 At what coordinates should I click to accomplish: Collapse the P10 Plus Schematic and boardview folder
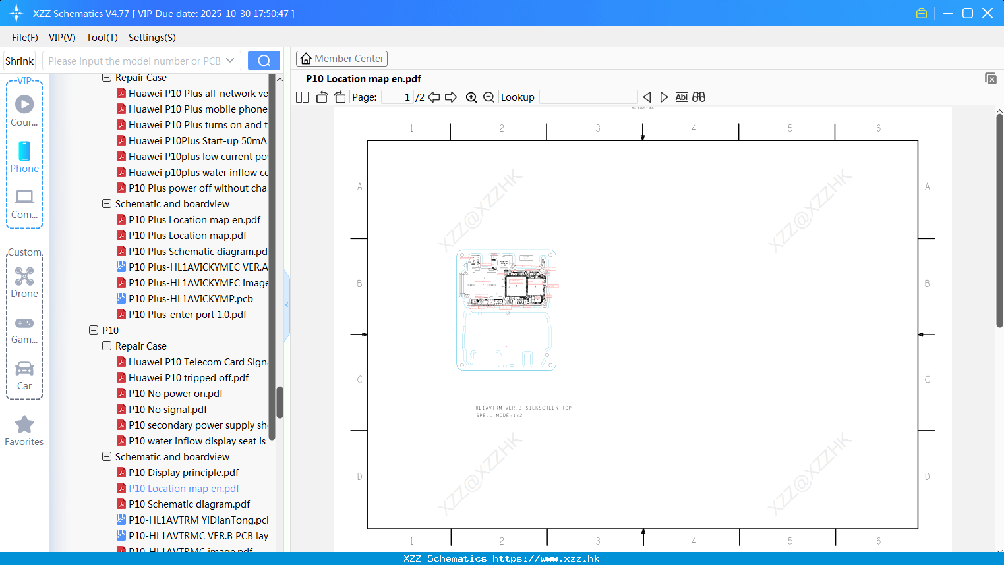[107, 203]
